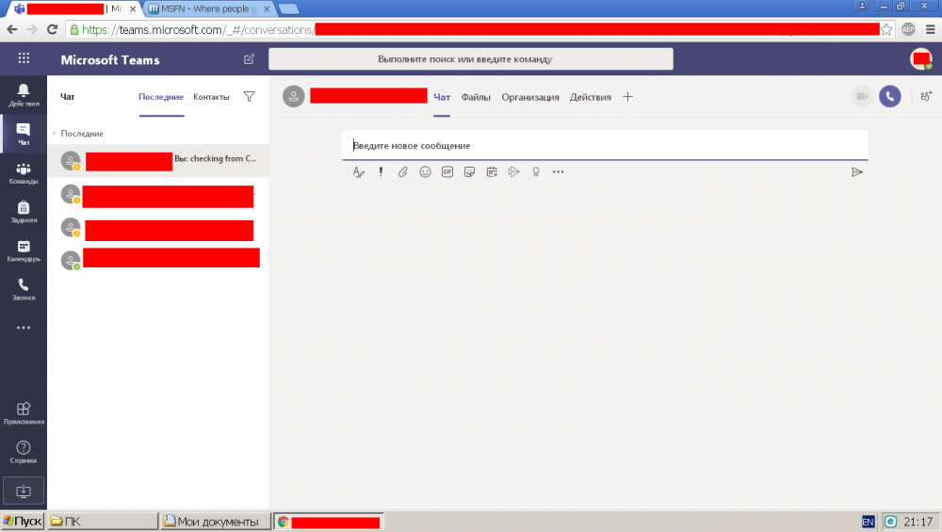Viewport: 942px width, 532px height.
Task: Open Calls (Звонки) in sidebar
Action: [24, 289]
